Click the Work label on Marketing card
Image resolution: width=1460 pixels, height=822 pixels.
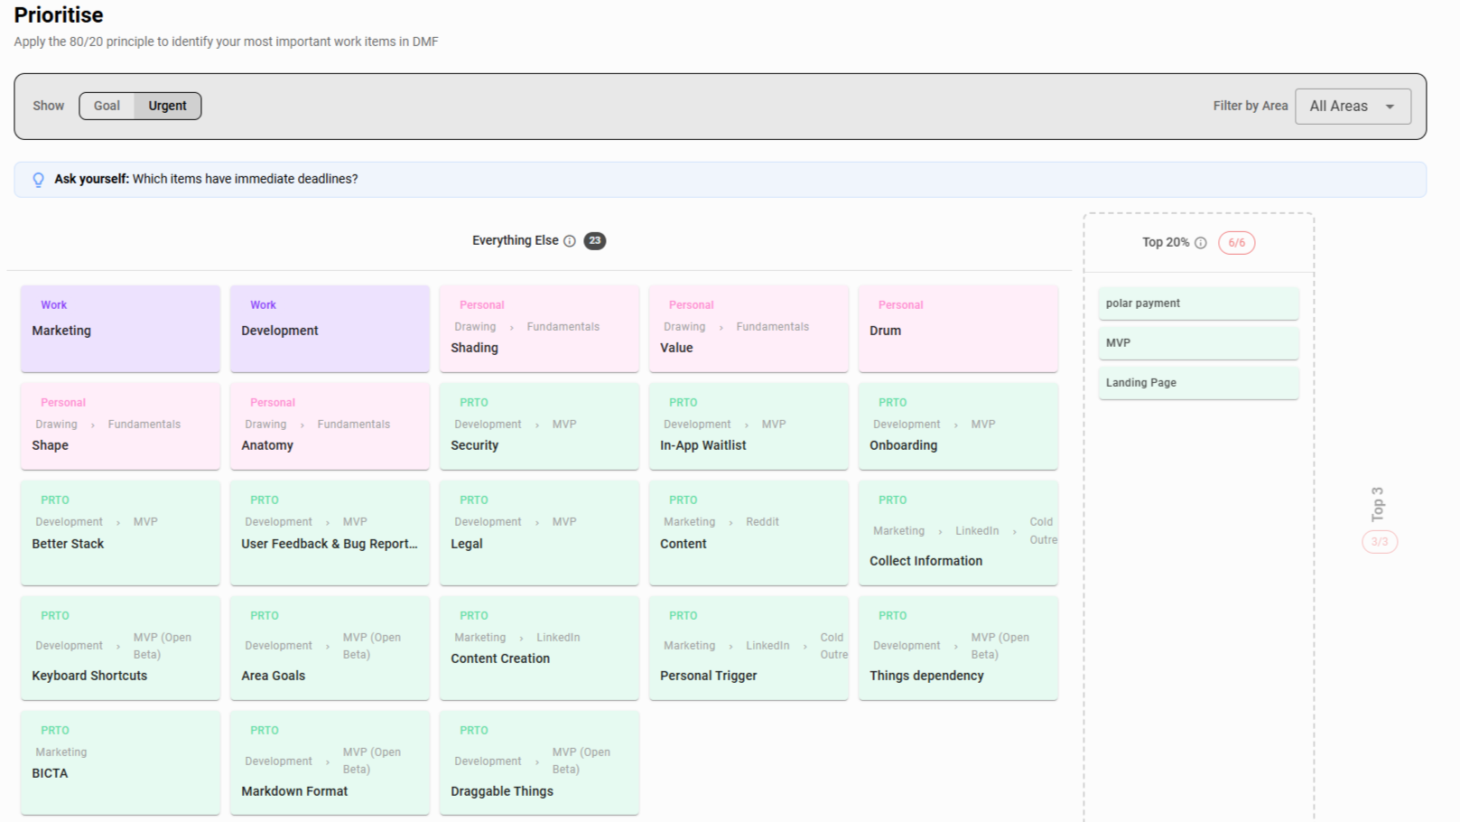pos(53,305)
